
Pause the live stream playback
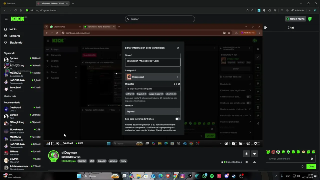[x=50, y=143]
